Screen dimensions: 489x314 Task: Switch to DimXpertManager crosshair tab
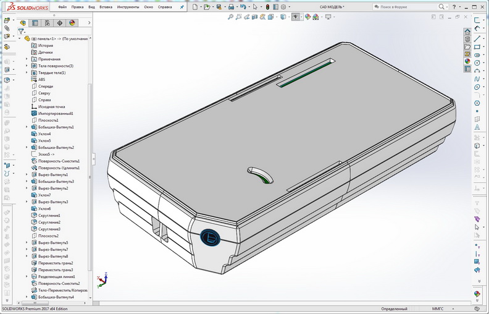pos(59,23)
